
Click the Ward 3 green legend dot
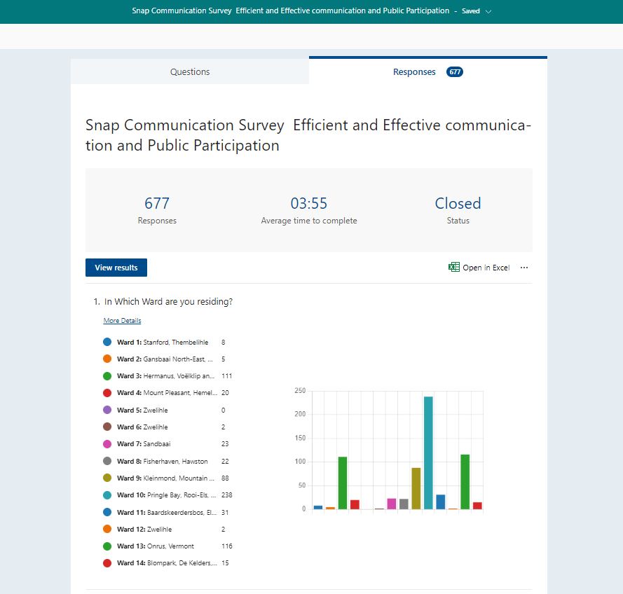pos(107,376)
